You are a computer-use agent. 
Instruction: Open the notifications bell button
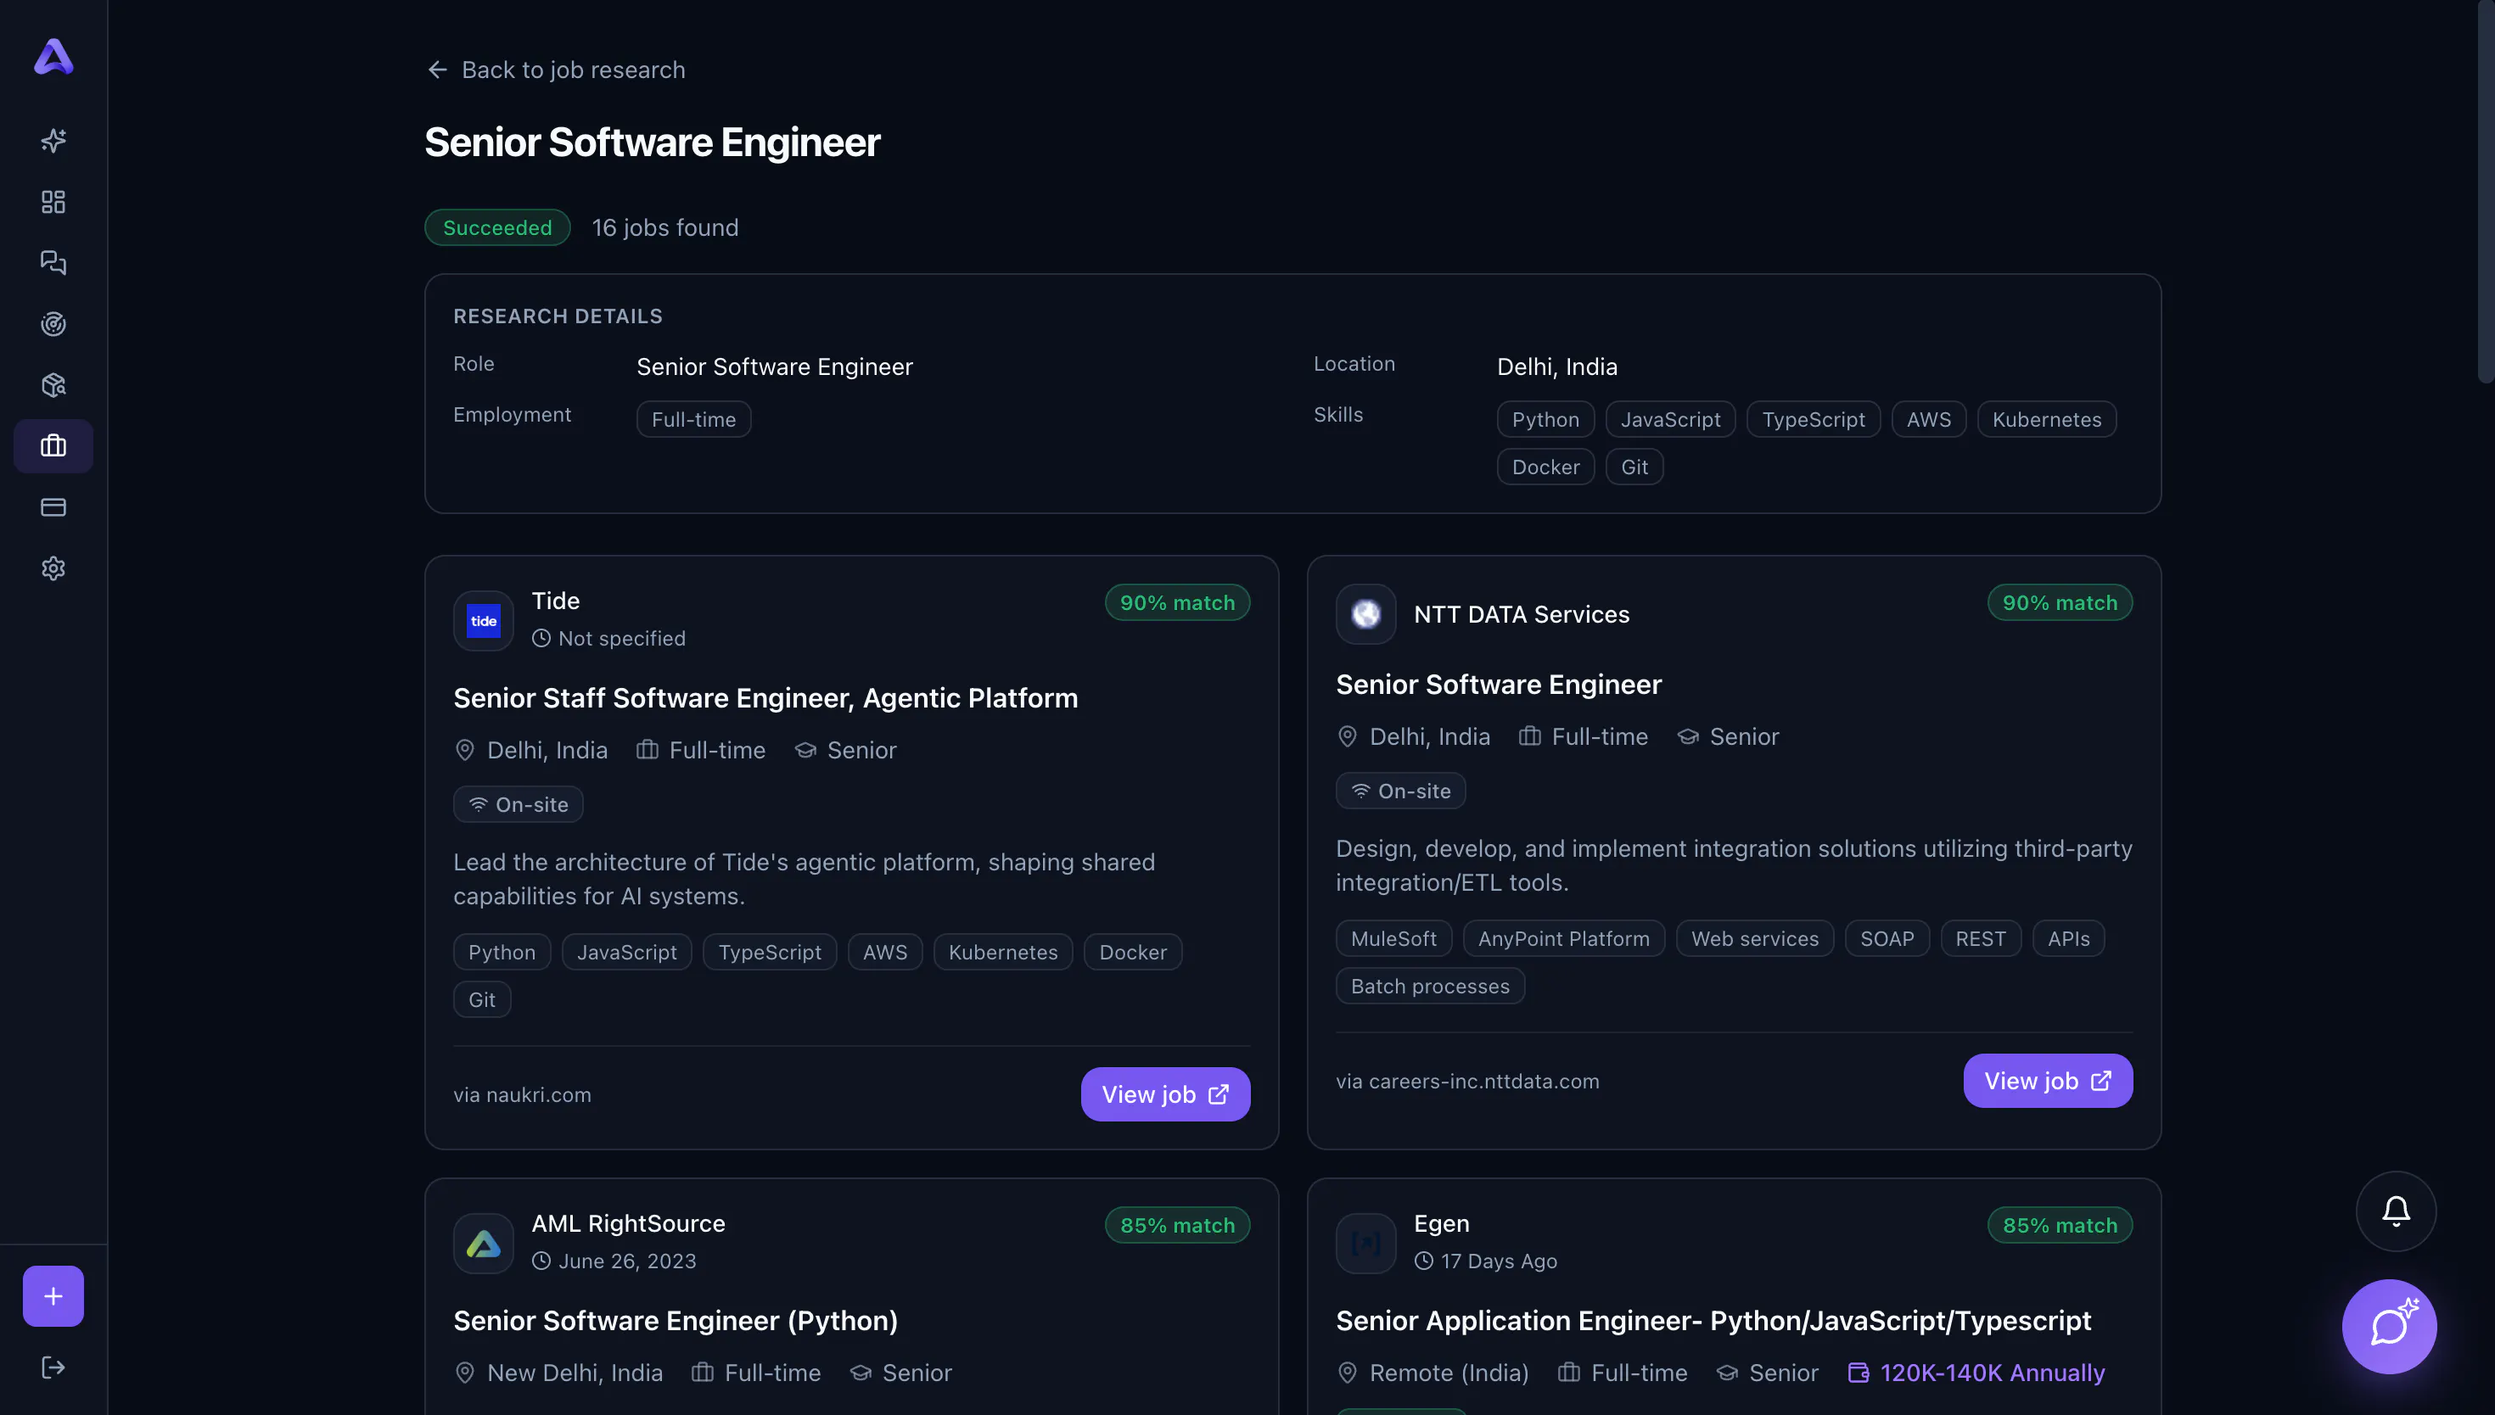pyautogui.click(x=2396, y=1211)
